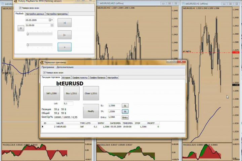242x161 pixels.
Task: Click the btEURUSD,H1 chart window icon
Action: (x=184, y=2)
